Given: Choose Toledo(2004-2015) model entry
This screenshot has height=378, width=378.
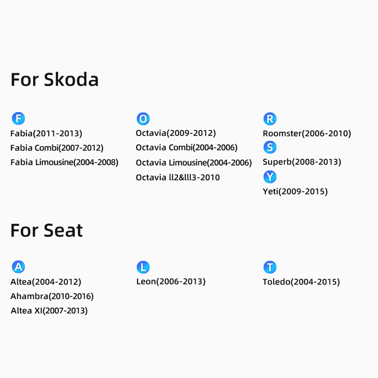Looking at the screenshot, I should [301, 282].
